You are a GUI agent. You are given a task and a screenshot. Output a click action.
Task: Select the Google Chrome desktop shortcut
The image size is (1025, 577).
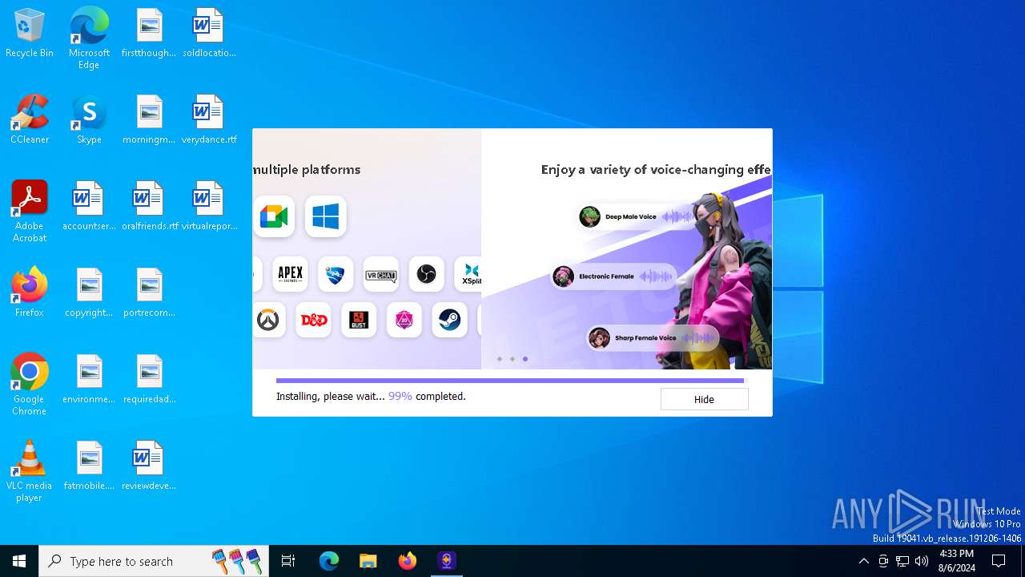(x=30, y=385)
